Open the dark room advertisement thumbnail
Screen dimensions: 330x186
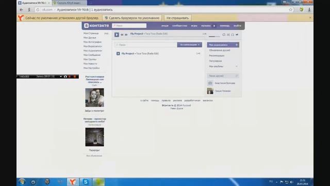point(94,137)
